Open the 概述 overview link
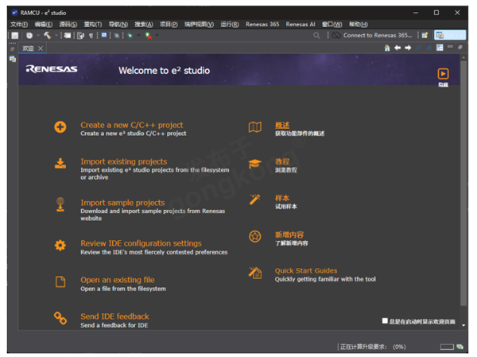 pos(282,125)
